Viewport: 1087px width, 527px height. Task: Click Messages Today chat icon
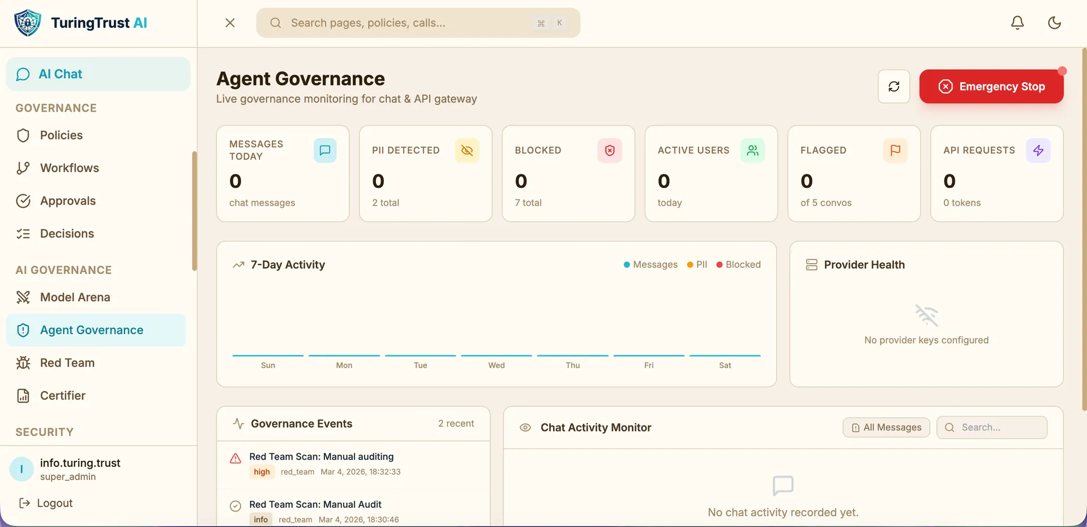click(x=325, y=151)
